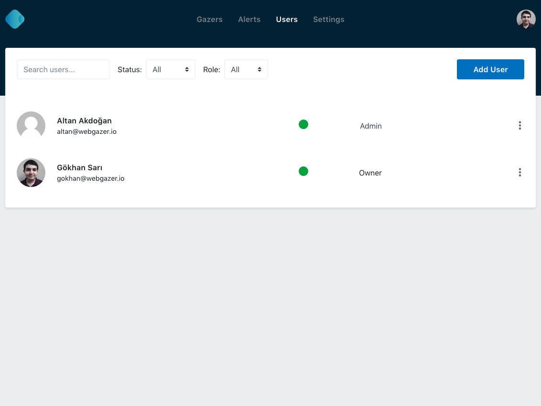Click Altan Akdoğan's placeholder avatar
541x406 pixels.
click(31, 126)
